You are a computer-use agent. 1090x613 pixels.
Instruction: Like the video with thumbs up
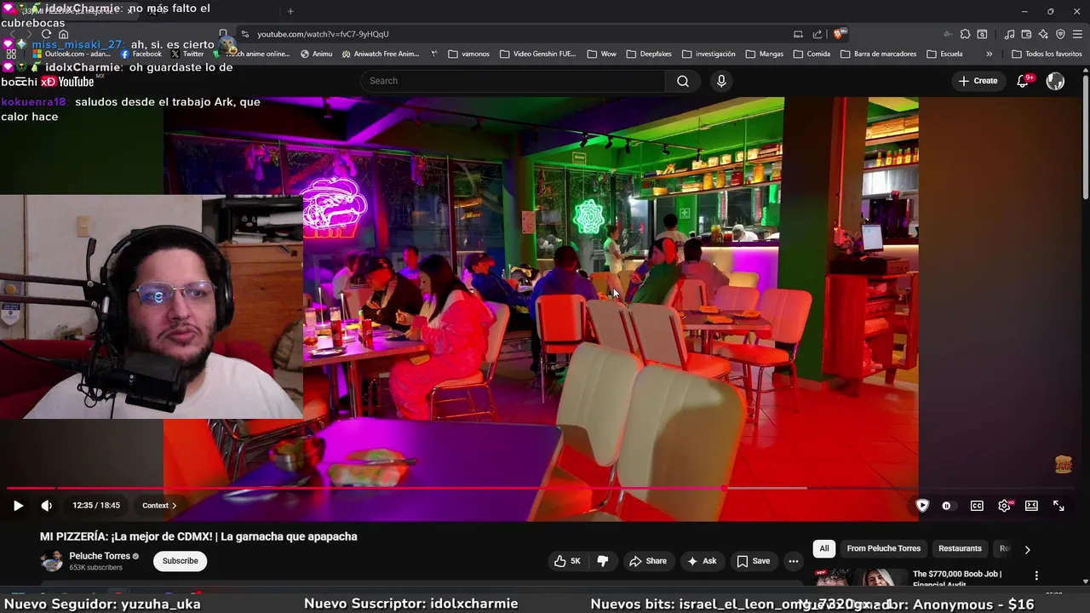click(x=567, y=561)
